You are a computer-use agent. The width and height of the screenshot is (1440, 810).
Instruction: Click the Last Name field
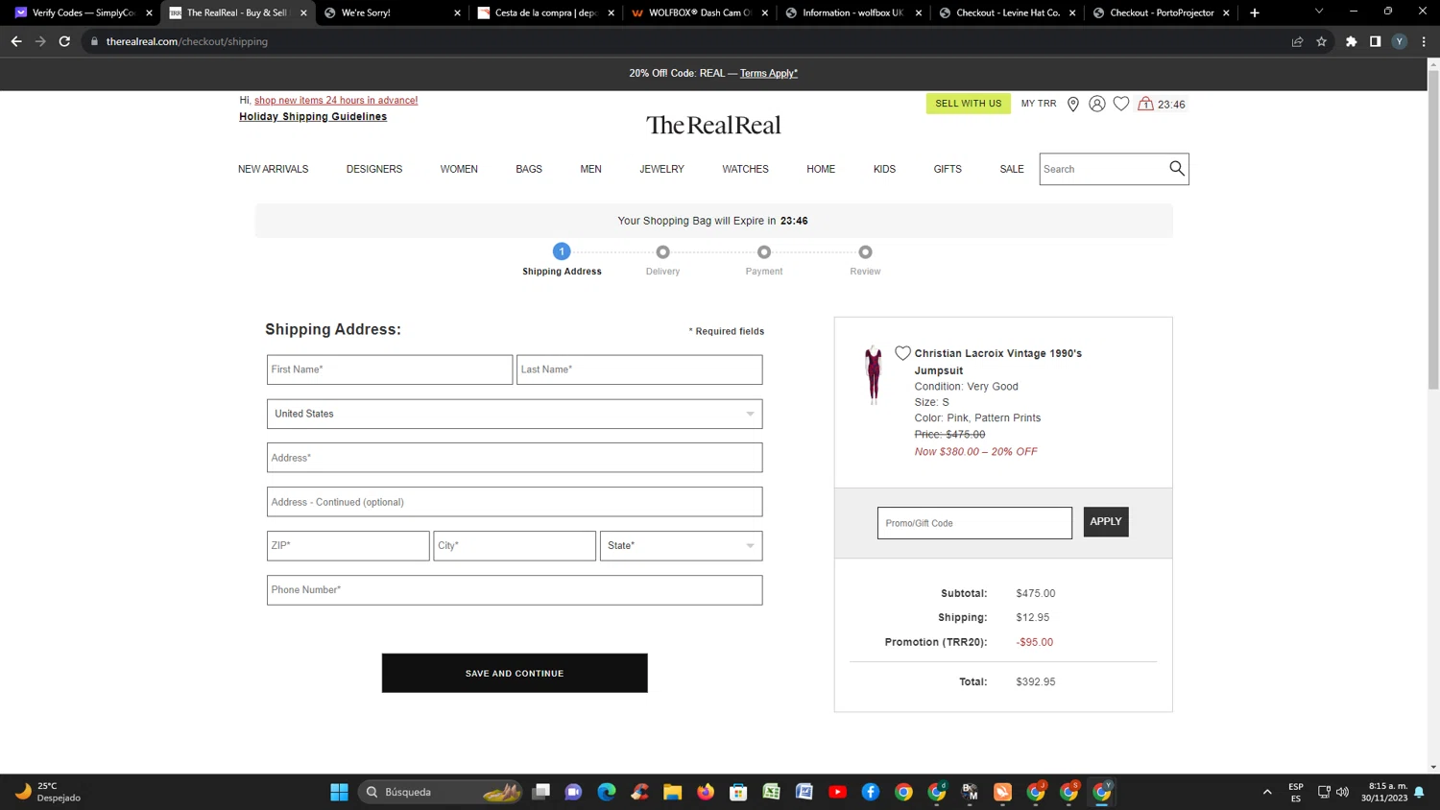[x=639, y=369]
